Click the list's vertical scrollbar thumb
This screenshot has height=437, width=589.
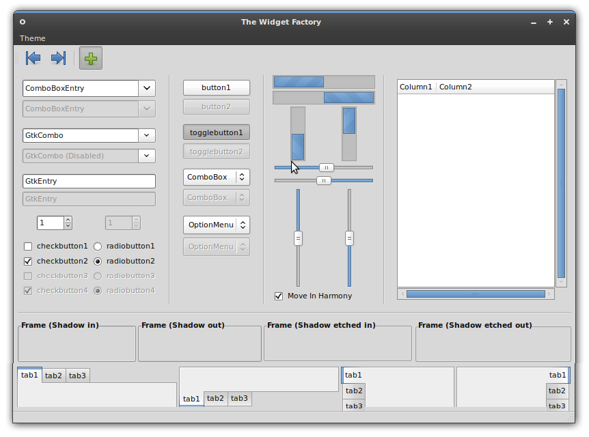[562, 184]
